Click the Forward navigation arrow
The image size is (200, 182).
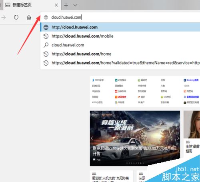tap(4, 17)
